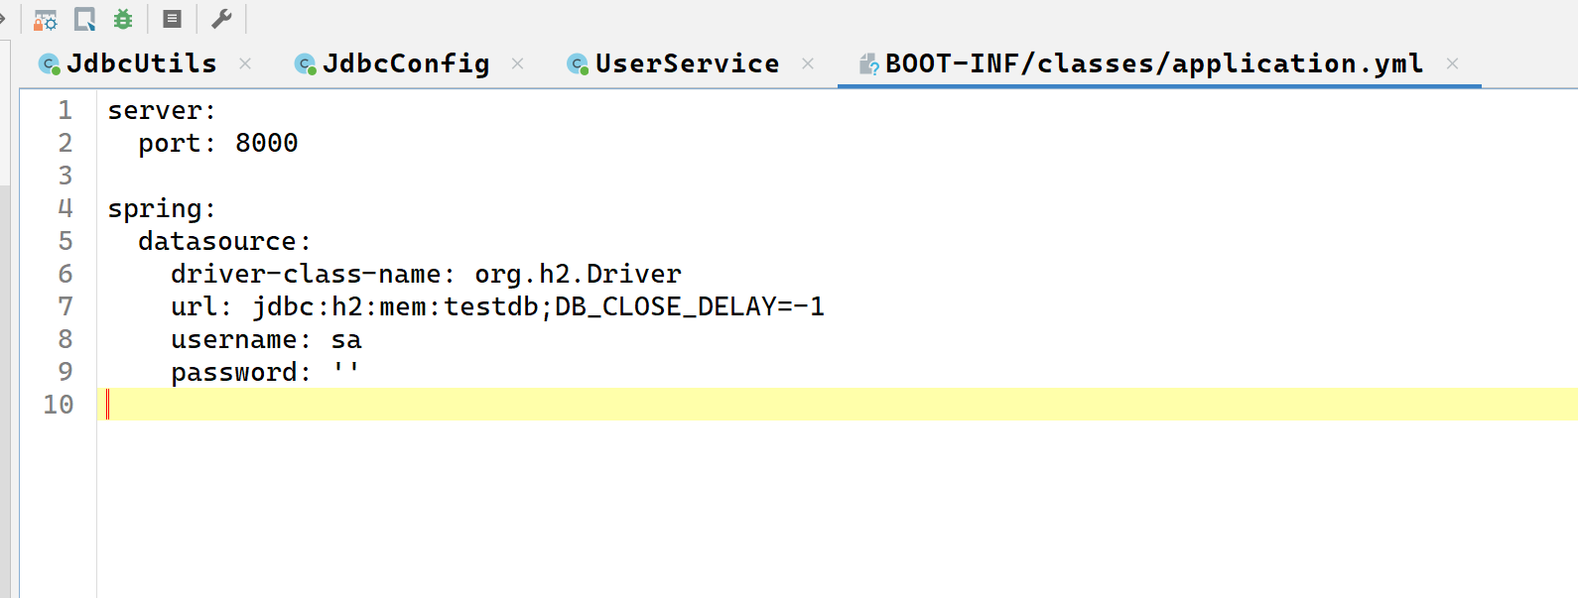Close the JdbcUtils tab
The width and height of the screenshot is (1578, 598).
245,63
